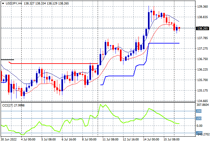
Task: Click the 307.8604 CCI scale maximum
Action: pos(203,105)
